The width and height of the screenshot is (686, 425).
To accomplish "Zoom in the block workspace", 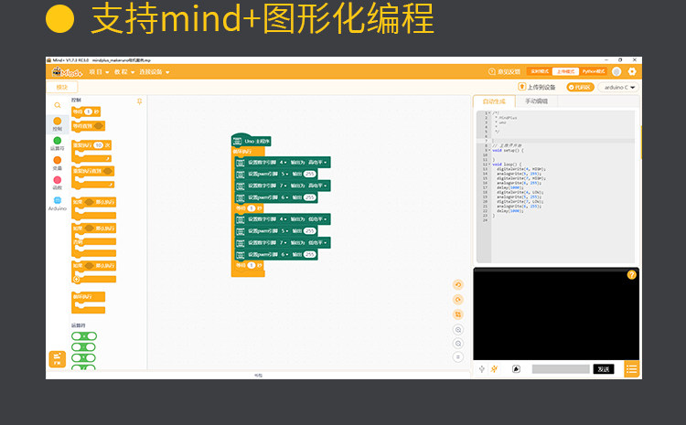I will click(458, 329).
